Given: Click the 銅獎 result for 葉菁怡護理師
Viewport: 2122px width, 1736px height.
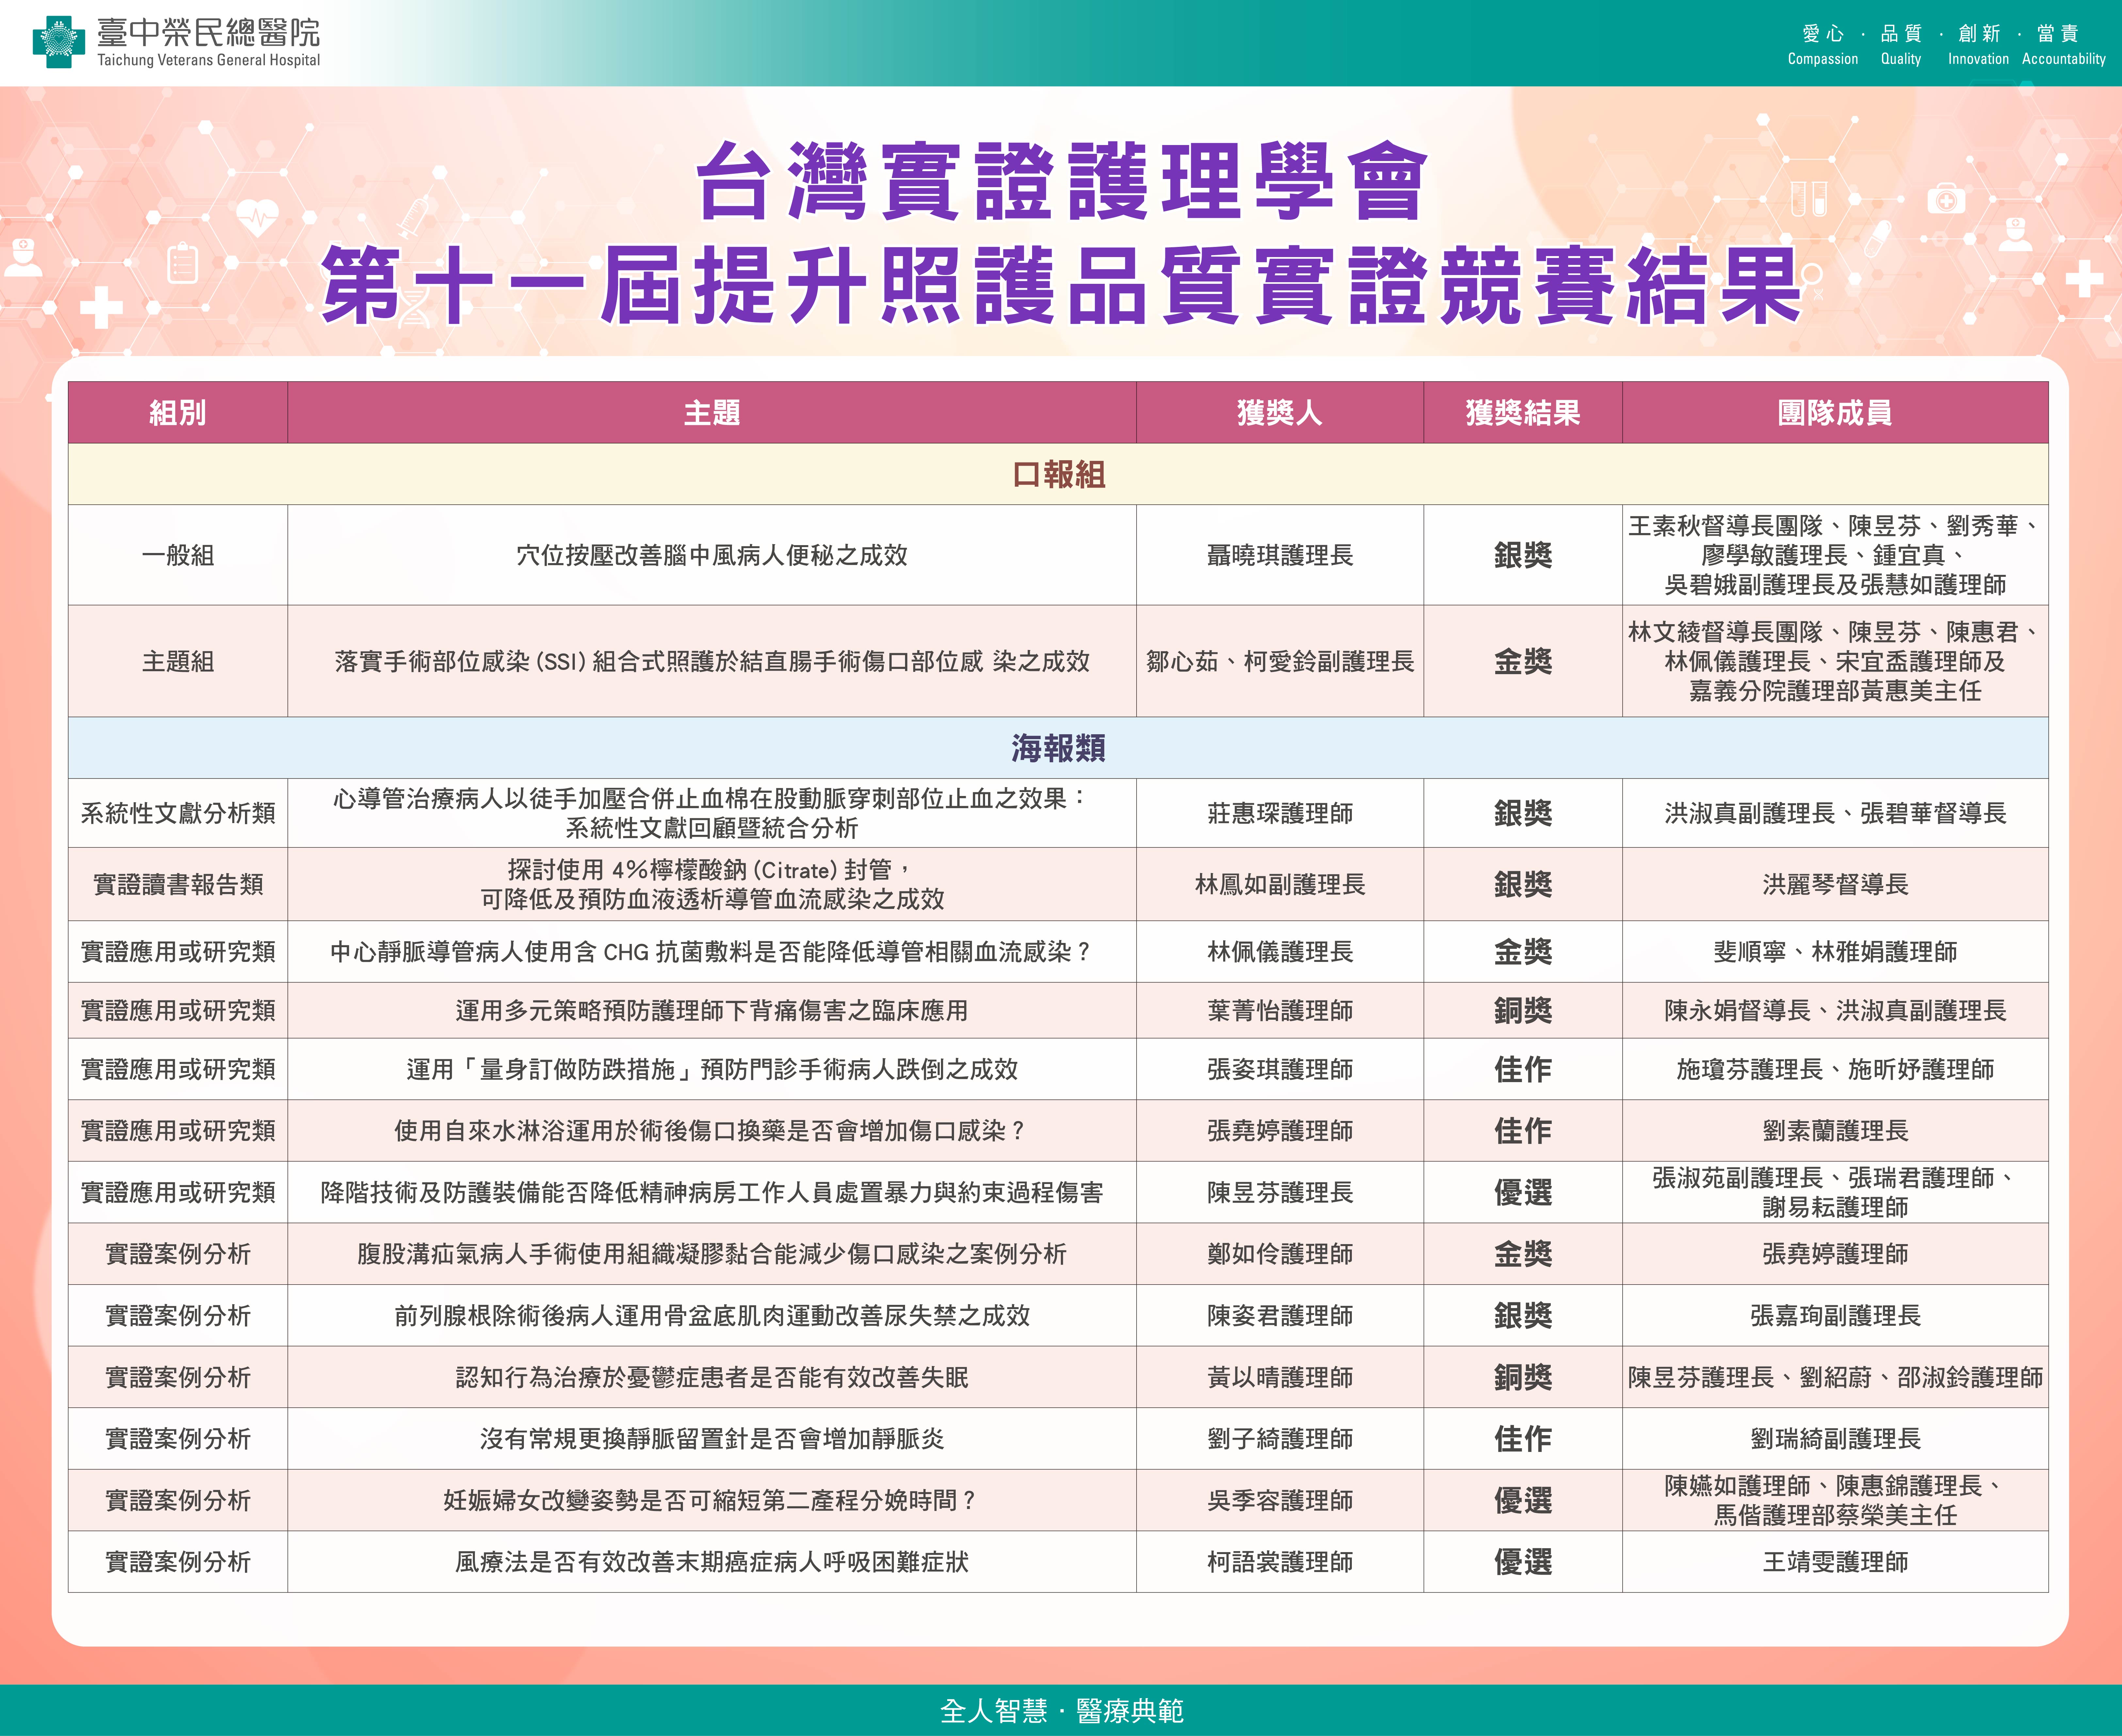Looking at the screenshot, I should pyautogui.click(x=1523, y=1010).
